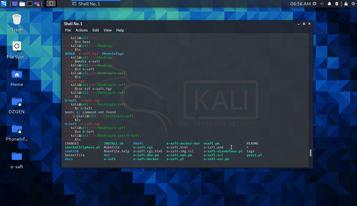Minimize the Shell No. 1 window
The width and height of the screenshot is (357, 206).
(x=298, y=24)
